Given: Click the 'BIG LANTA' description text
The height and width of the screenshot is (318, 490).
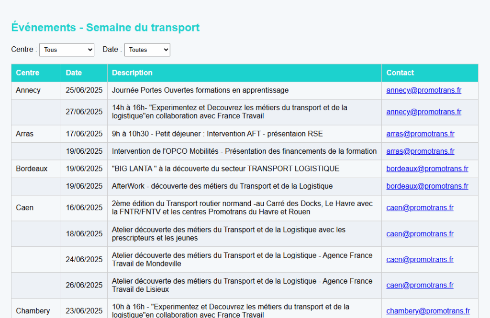Looking at the screenshot, I should 226,169.
